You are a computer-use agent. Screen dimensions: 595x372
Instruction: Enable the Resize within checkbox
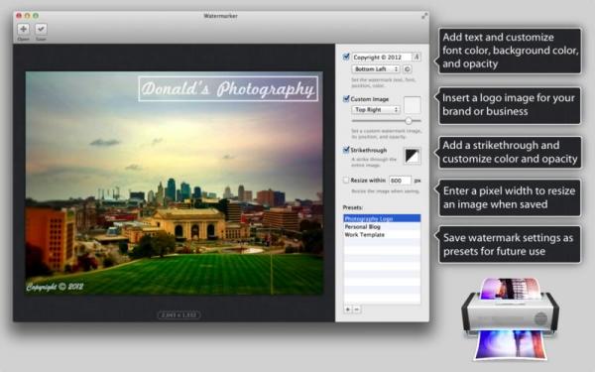(346, 181)
